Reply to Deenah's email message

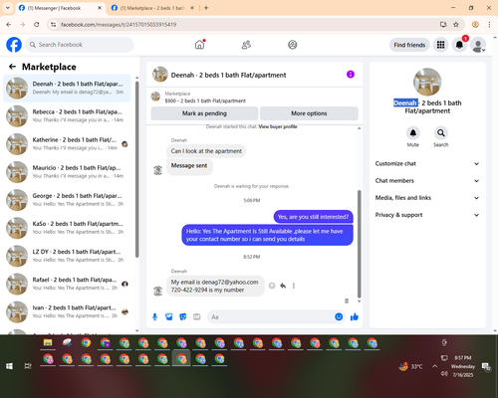pos(283,286)
